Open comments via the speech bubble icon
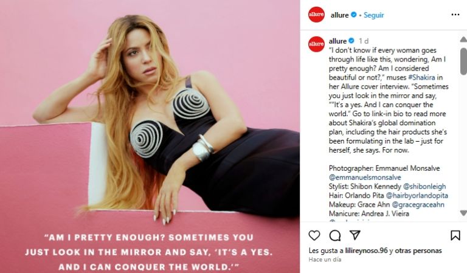Screen dimensions: 467x273 point(335,235)
